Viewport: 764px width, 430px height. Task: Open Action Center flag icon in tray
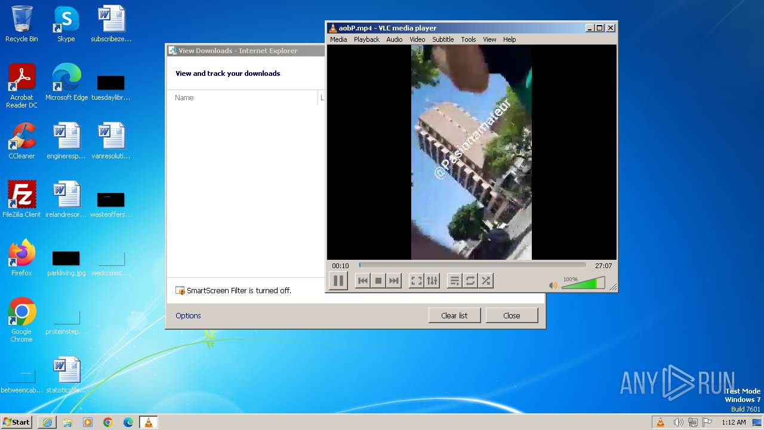click(707, 422)
